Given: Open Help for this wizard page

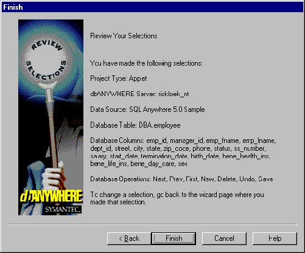Looking at the screenshot, I should coord(275,238).
